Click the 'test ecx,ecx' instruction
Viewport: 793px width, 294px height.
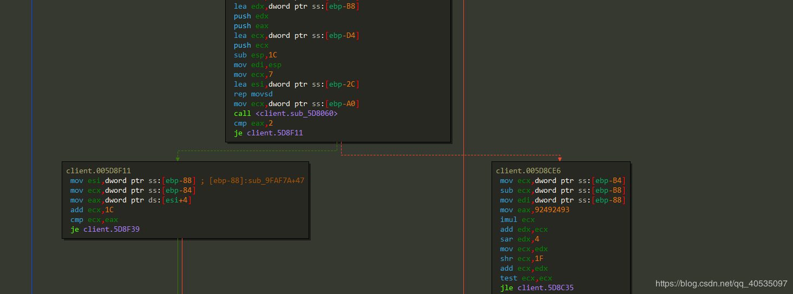pyautogui.click(x=526, y=278)
